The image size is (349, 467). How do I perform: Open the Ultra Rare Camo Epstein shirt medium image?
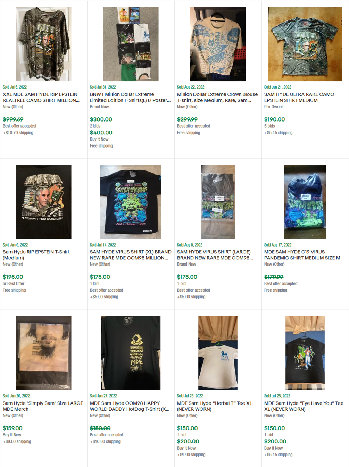(305, 44)
